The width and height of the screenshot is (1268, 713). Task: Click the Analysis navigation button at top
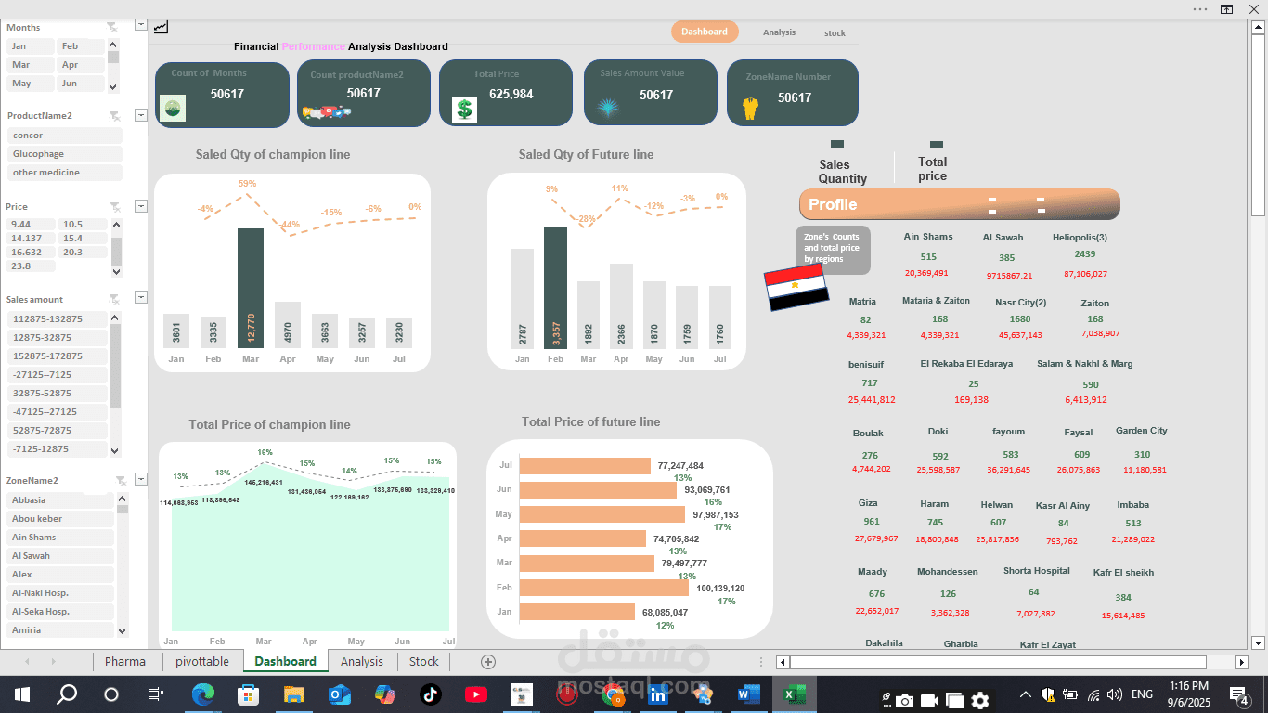(779, 32)
